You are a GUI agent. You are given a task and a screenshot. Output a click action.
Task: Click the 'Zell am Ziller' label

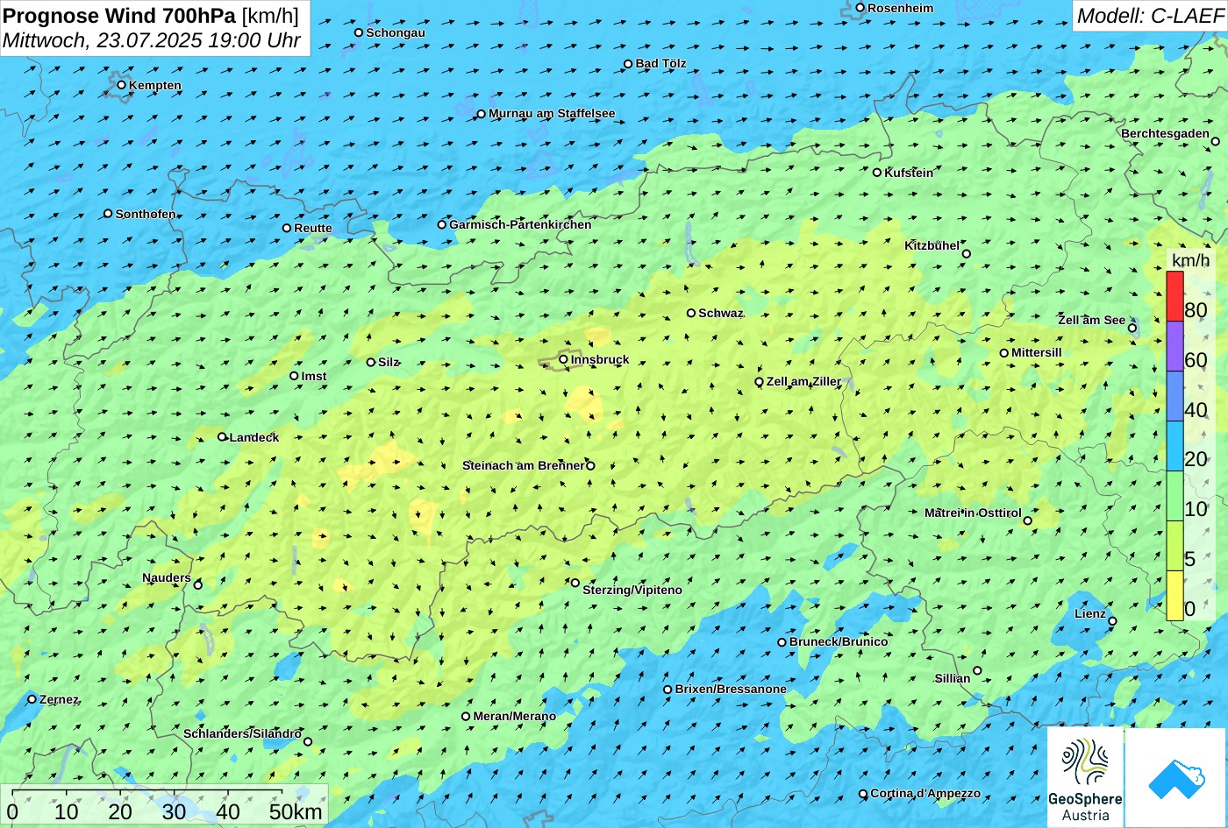pos(803,381)
